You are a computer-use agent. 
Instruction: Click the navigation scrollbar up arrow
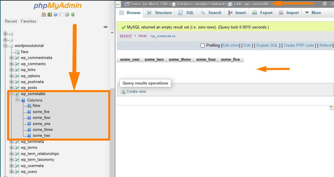(x=112, y=33)
